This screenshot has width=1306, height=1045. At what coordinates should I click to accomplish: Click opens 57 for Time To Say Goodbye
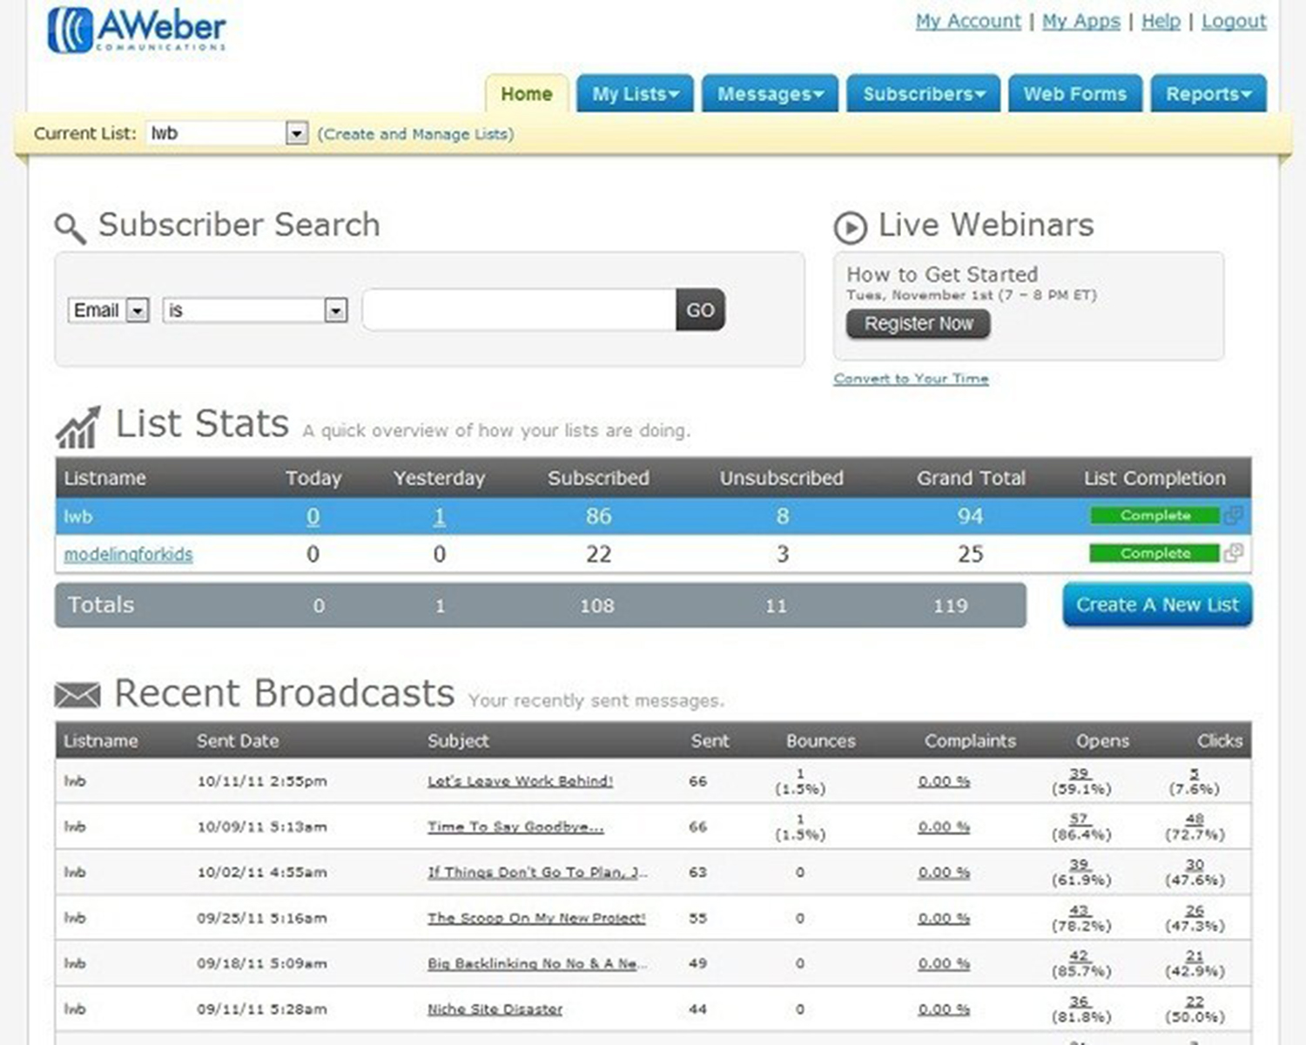[1080, 819]
